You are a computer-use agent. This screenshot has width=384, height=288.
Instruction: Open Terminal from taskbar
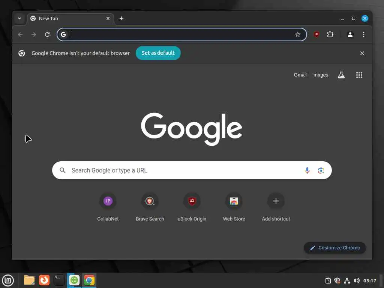pyautogui.click(x=59, y=280)
